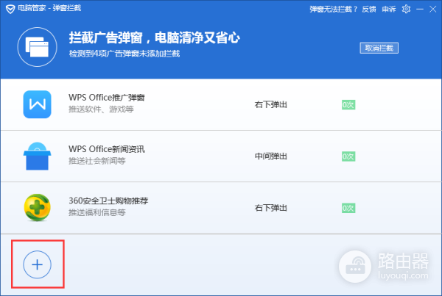Image resolution: width=442 pixels, height=296 pixels.
Task: Click the 拦截广告弹窗，电脑清净又省心 headline
Action: pyautogui.click(x=155, y=37)
